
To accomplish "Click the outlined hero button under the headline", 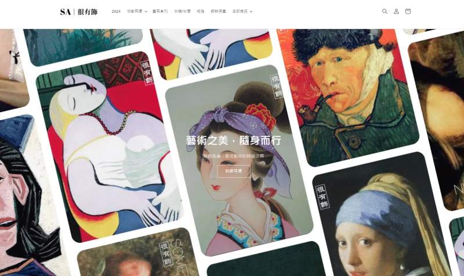I will tap(234, 171).
